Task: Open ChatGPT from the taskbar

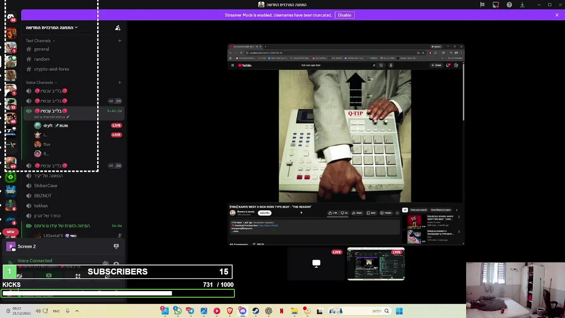Action: click(x=268, y=311)
